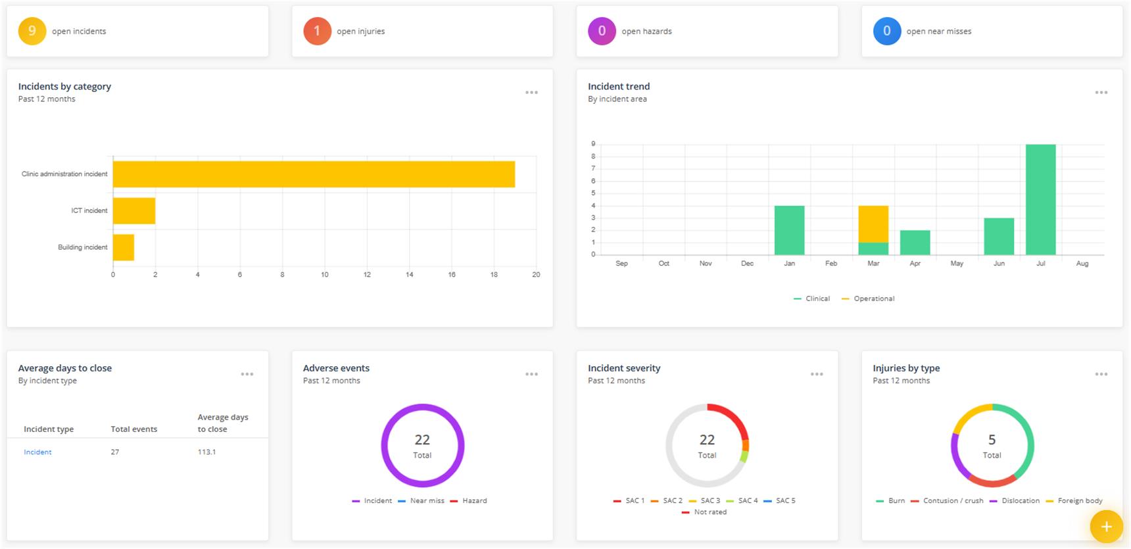This screenshot has width=1131, height=549.
Task: Toggle Clinical series in trend legend
Action: 812,298
